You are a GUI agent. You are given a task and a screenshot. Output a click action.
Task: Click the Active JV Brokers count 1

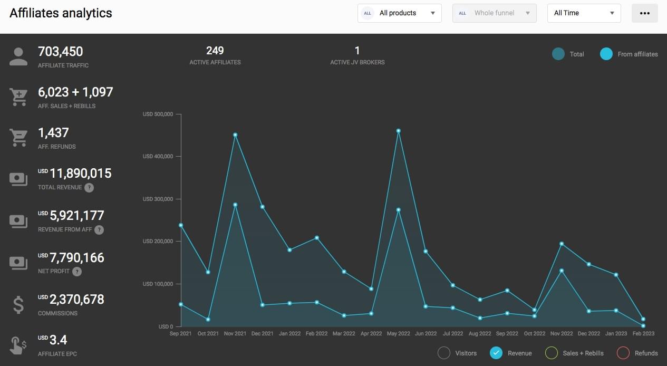(x=357, y=51)
